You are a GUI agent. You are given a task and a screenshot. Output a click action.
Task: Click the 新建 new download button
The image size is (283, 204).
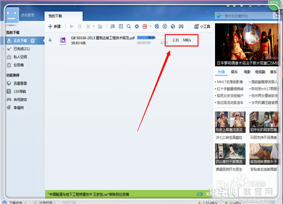[54, 27]
